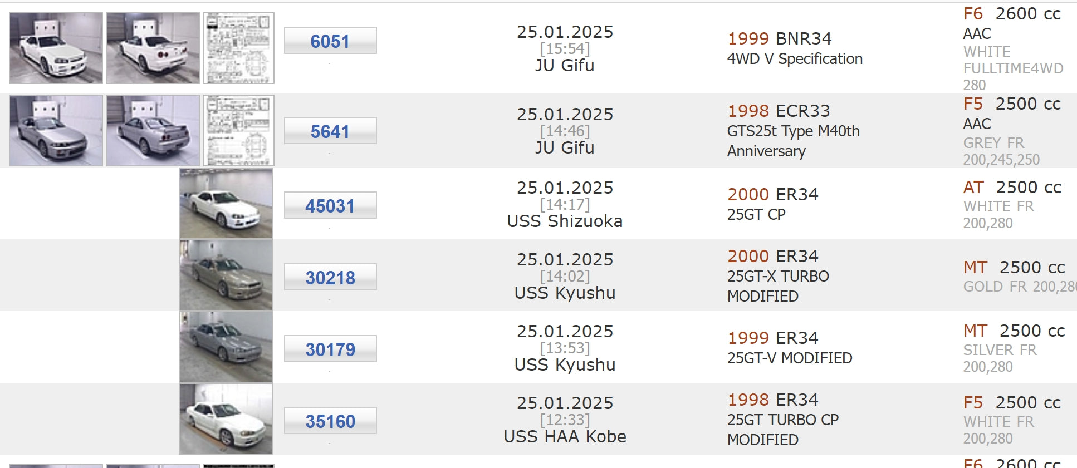Screen dimensions: 1077x468
Task: Click the 1999 BNR34 model title
Action: [779, 38]
